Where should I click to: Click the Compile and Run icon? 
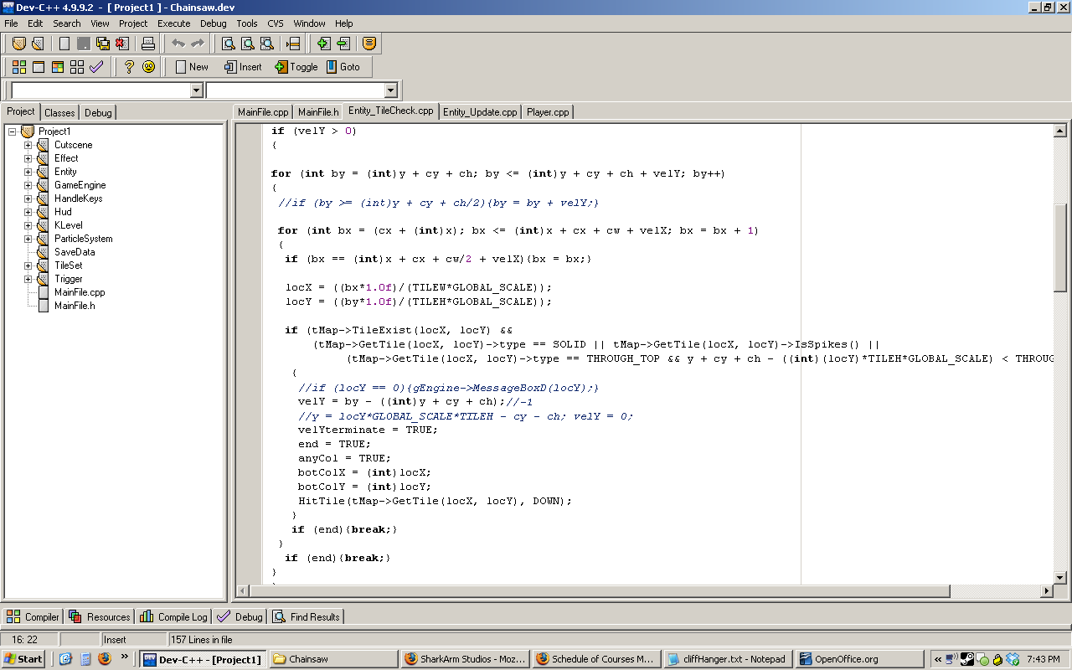tap(58, 67)
